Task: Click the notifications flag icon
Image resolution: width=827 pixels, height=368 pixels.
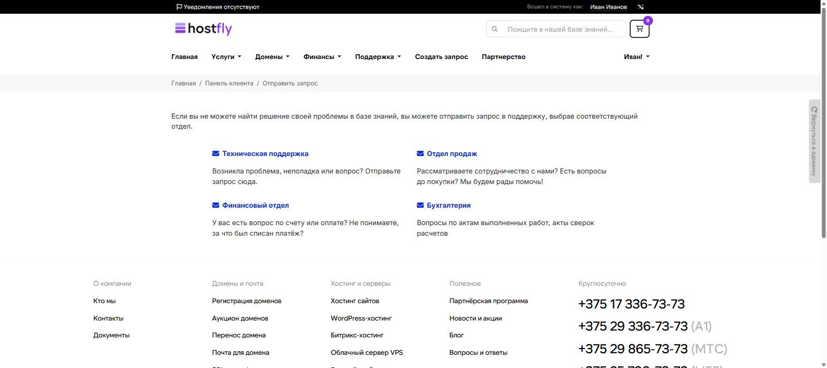Action: (x=179, y=7)
